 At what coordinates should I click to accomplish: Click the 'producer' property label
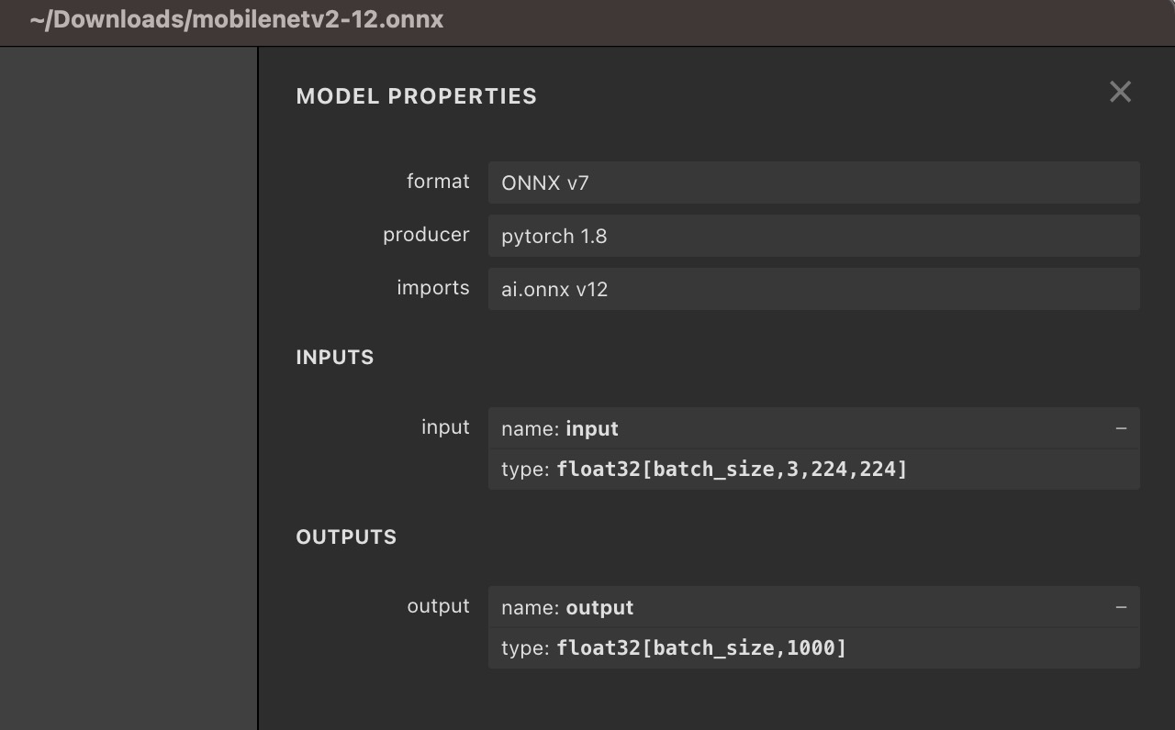426,235
